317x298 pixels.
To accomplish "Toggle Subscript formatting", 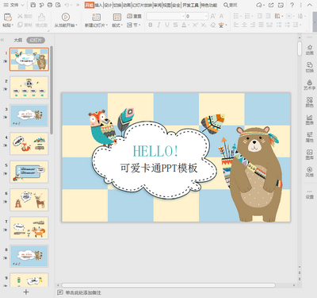I will click(204, 25).
